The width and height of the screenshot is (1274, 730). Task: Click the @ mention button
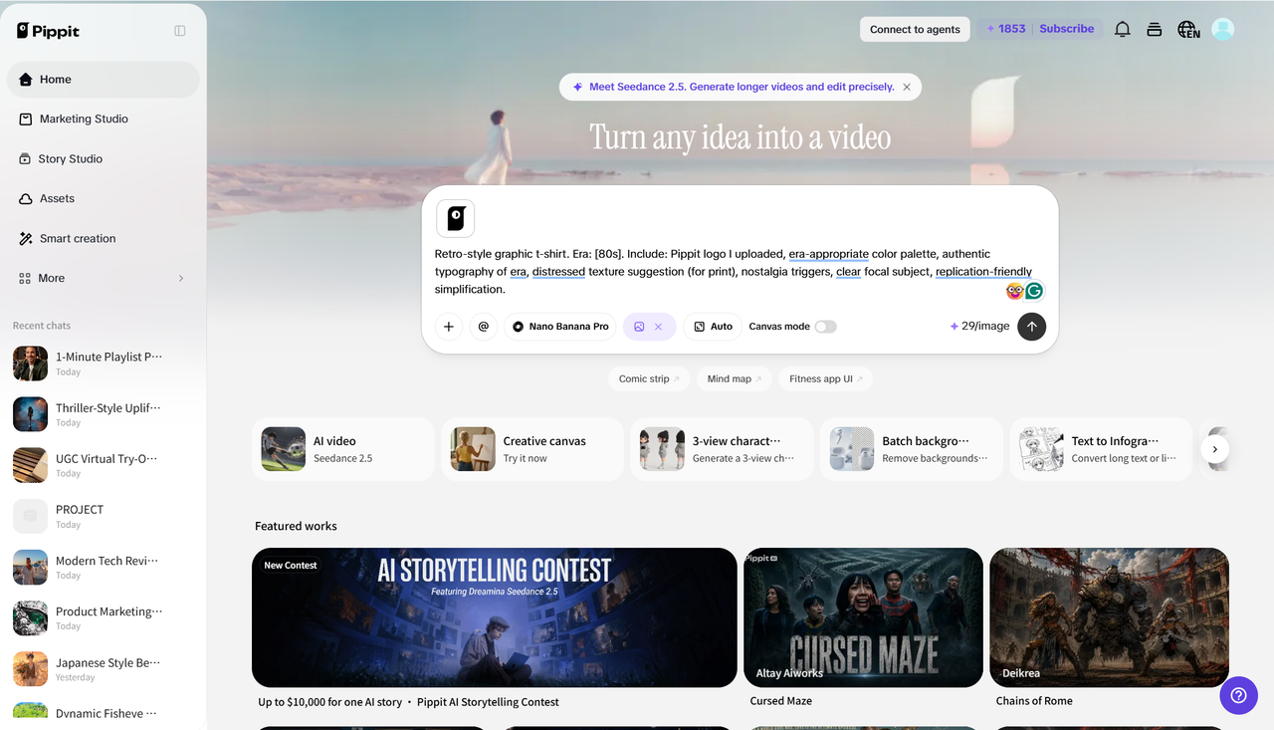(x=484, y=327)
